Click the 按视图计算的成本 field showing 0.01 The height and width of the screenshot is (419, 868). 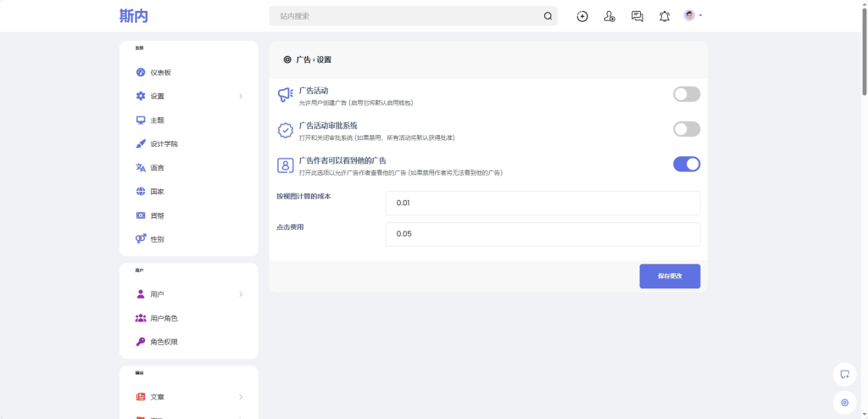tap(542, 203)
